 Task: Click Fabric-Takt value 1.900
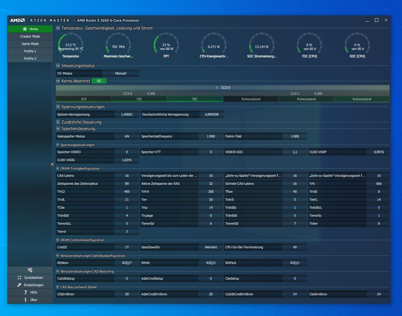pos(295,136)
